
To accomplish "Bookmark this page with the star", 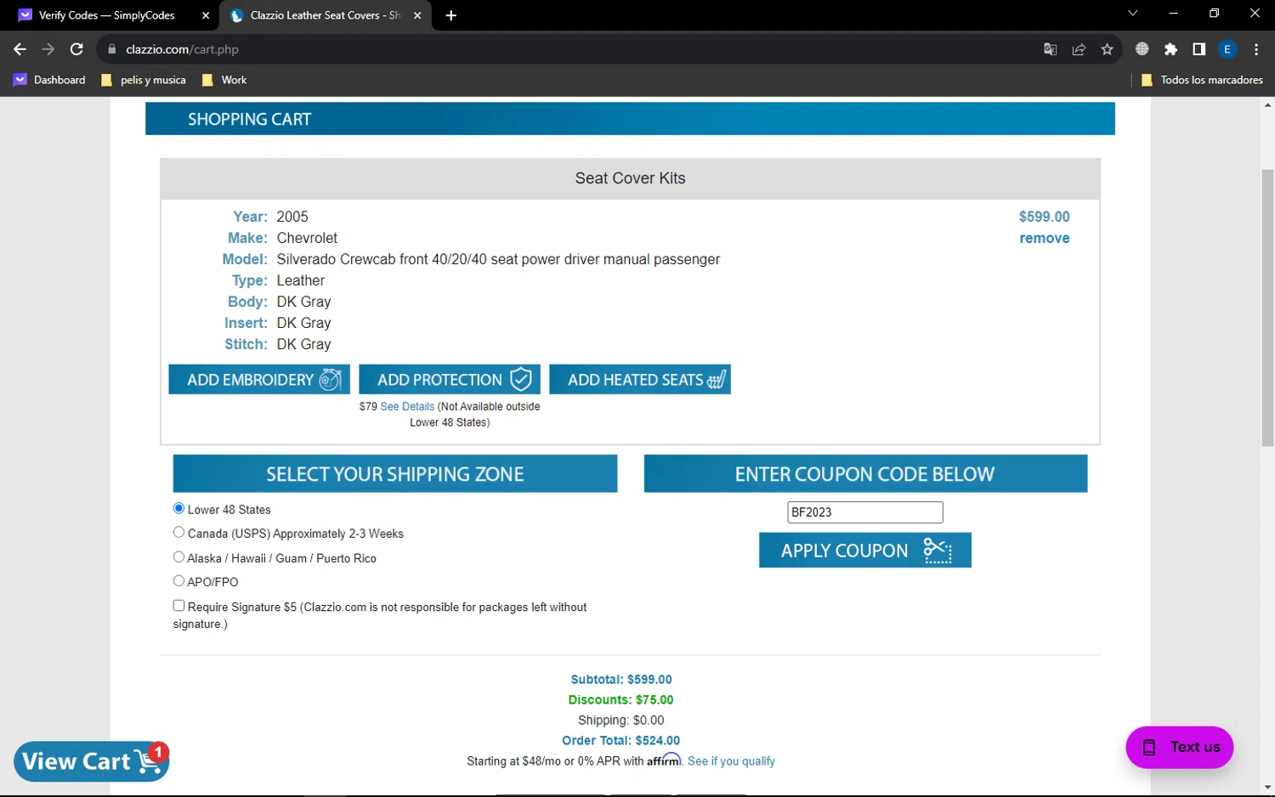I will [x=1107, y=49].
